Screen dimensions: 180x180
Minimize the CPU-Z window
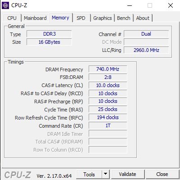tap(130, 6)
